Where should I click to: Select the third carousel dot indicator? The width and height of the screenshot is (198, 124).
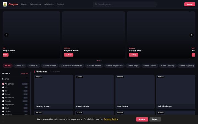coord(101,61)
